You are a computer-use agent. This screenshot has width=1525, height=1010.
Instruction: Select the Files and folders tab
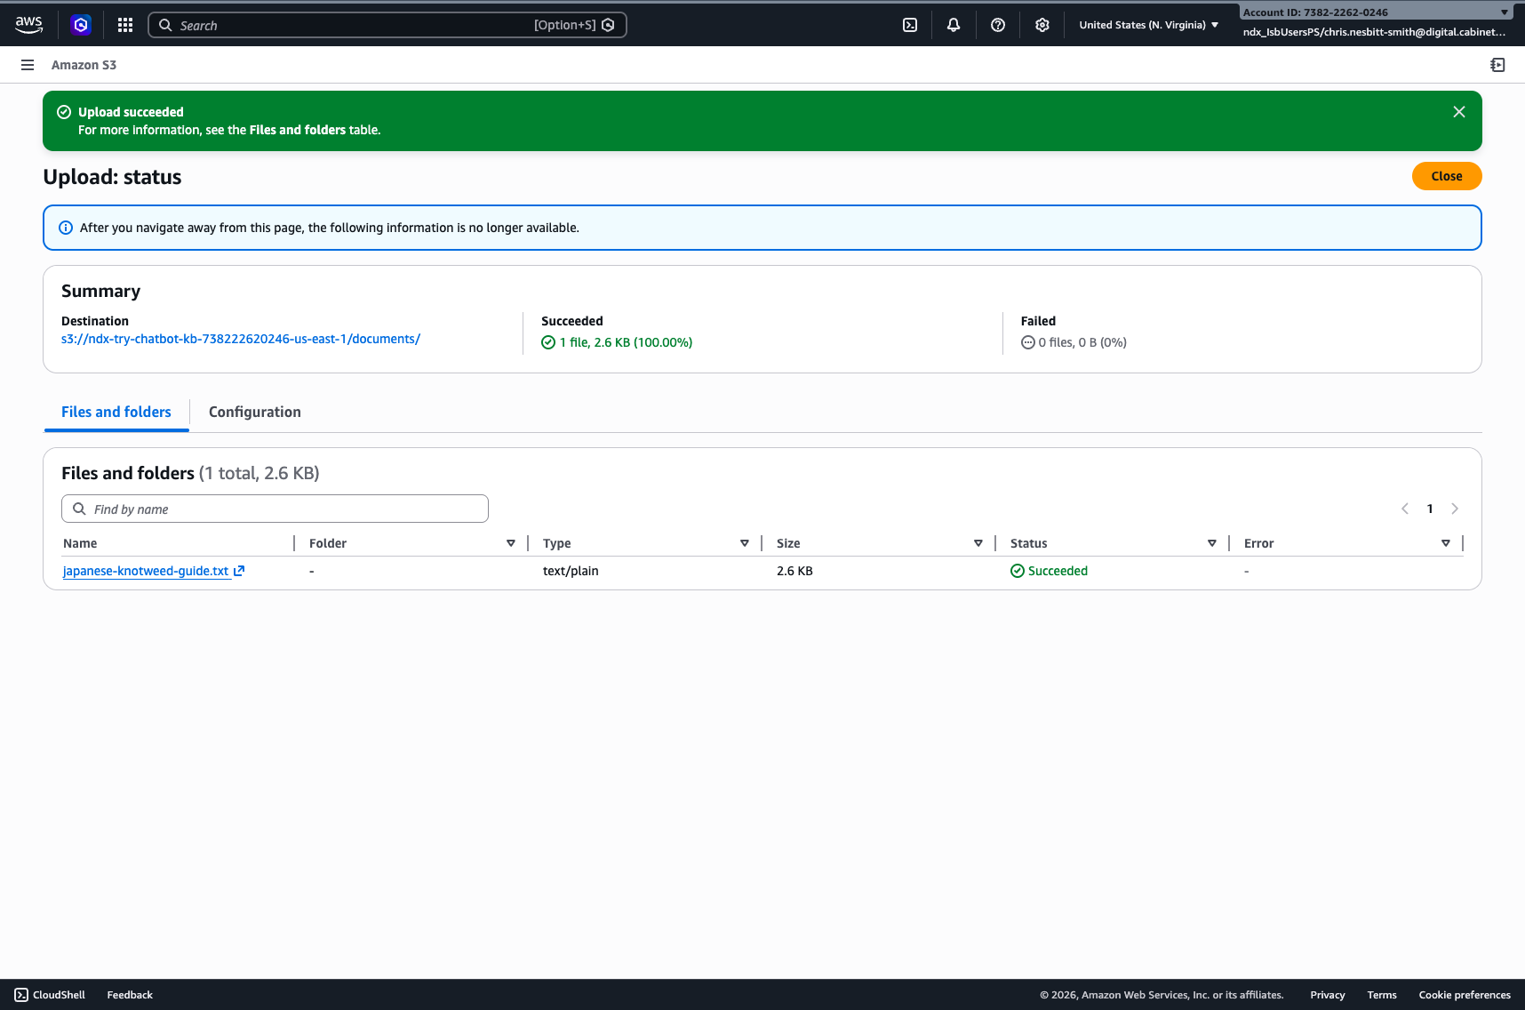(x=116, y=412)
